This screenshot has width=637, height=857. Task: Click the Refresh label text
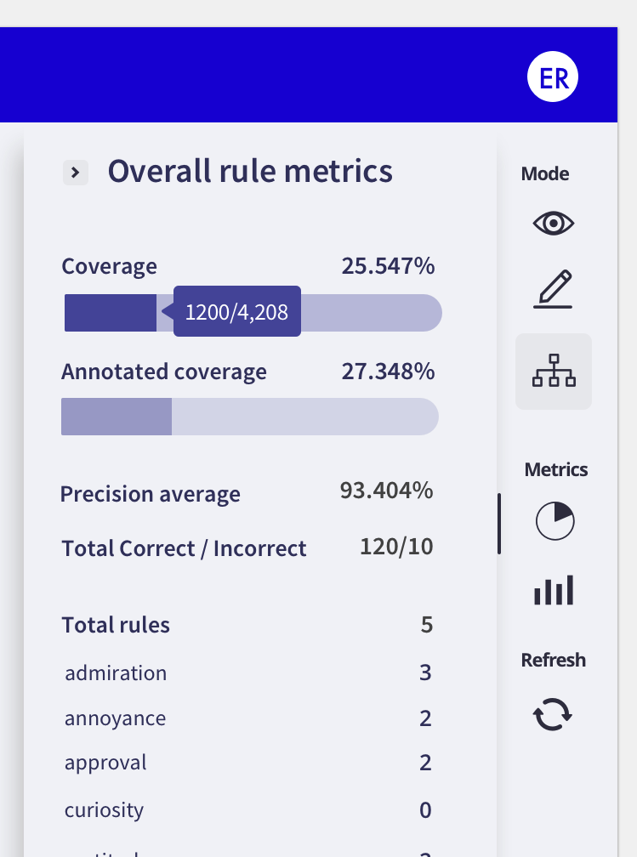pos(554,660)
